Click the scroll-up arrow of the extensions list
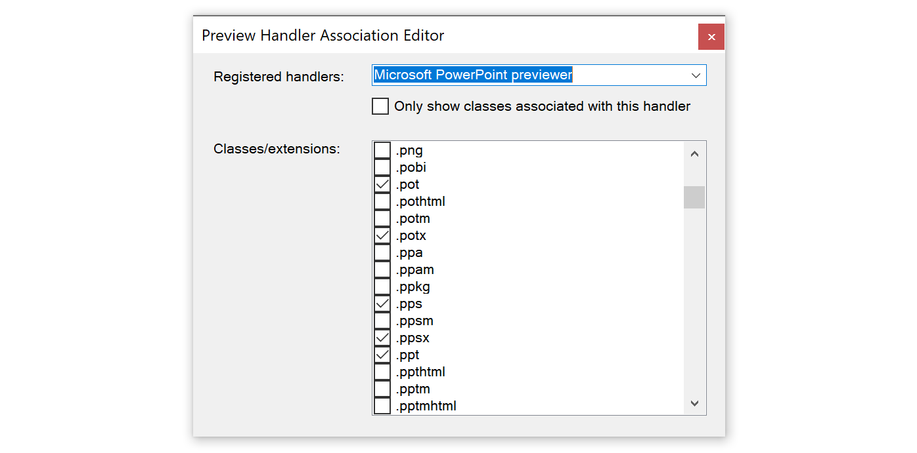Screen dimensions: 917x453 point(694,153)
